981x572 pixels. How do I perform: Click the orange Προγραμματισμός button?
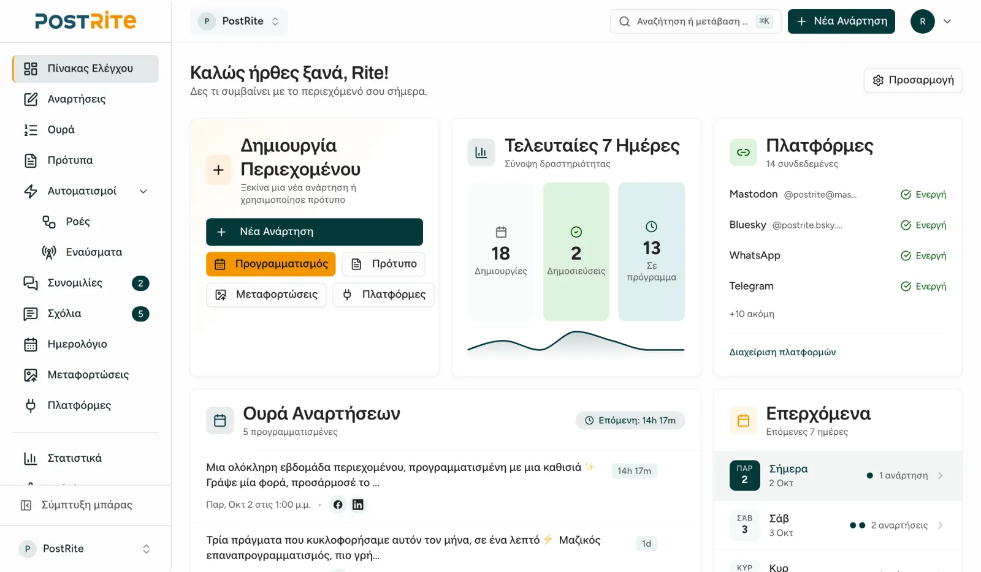coord(271,264)
